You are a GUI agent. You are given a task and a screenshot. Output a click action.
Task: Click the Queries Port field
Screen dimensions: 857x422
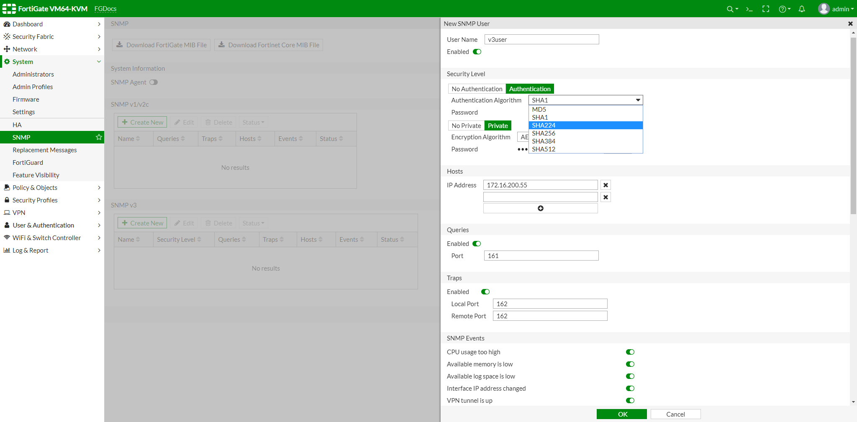coord(541,256)
